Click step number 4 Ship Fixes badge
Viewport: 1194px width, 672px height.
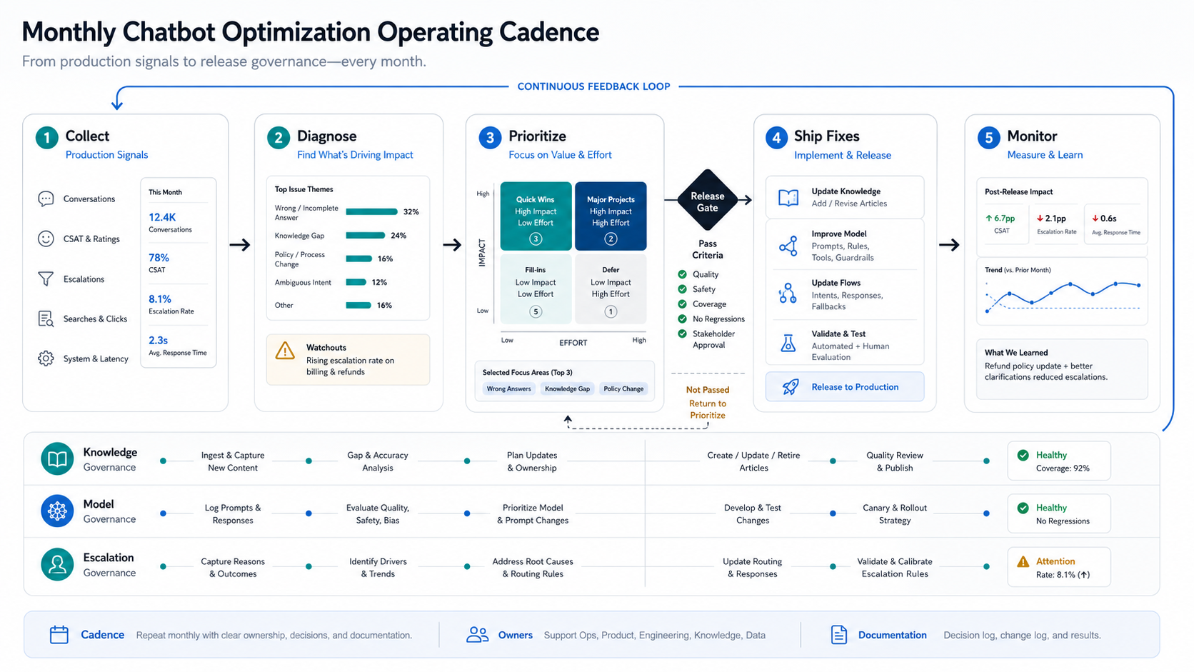coord(776,137)
